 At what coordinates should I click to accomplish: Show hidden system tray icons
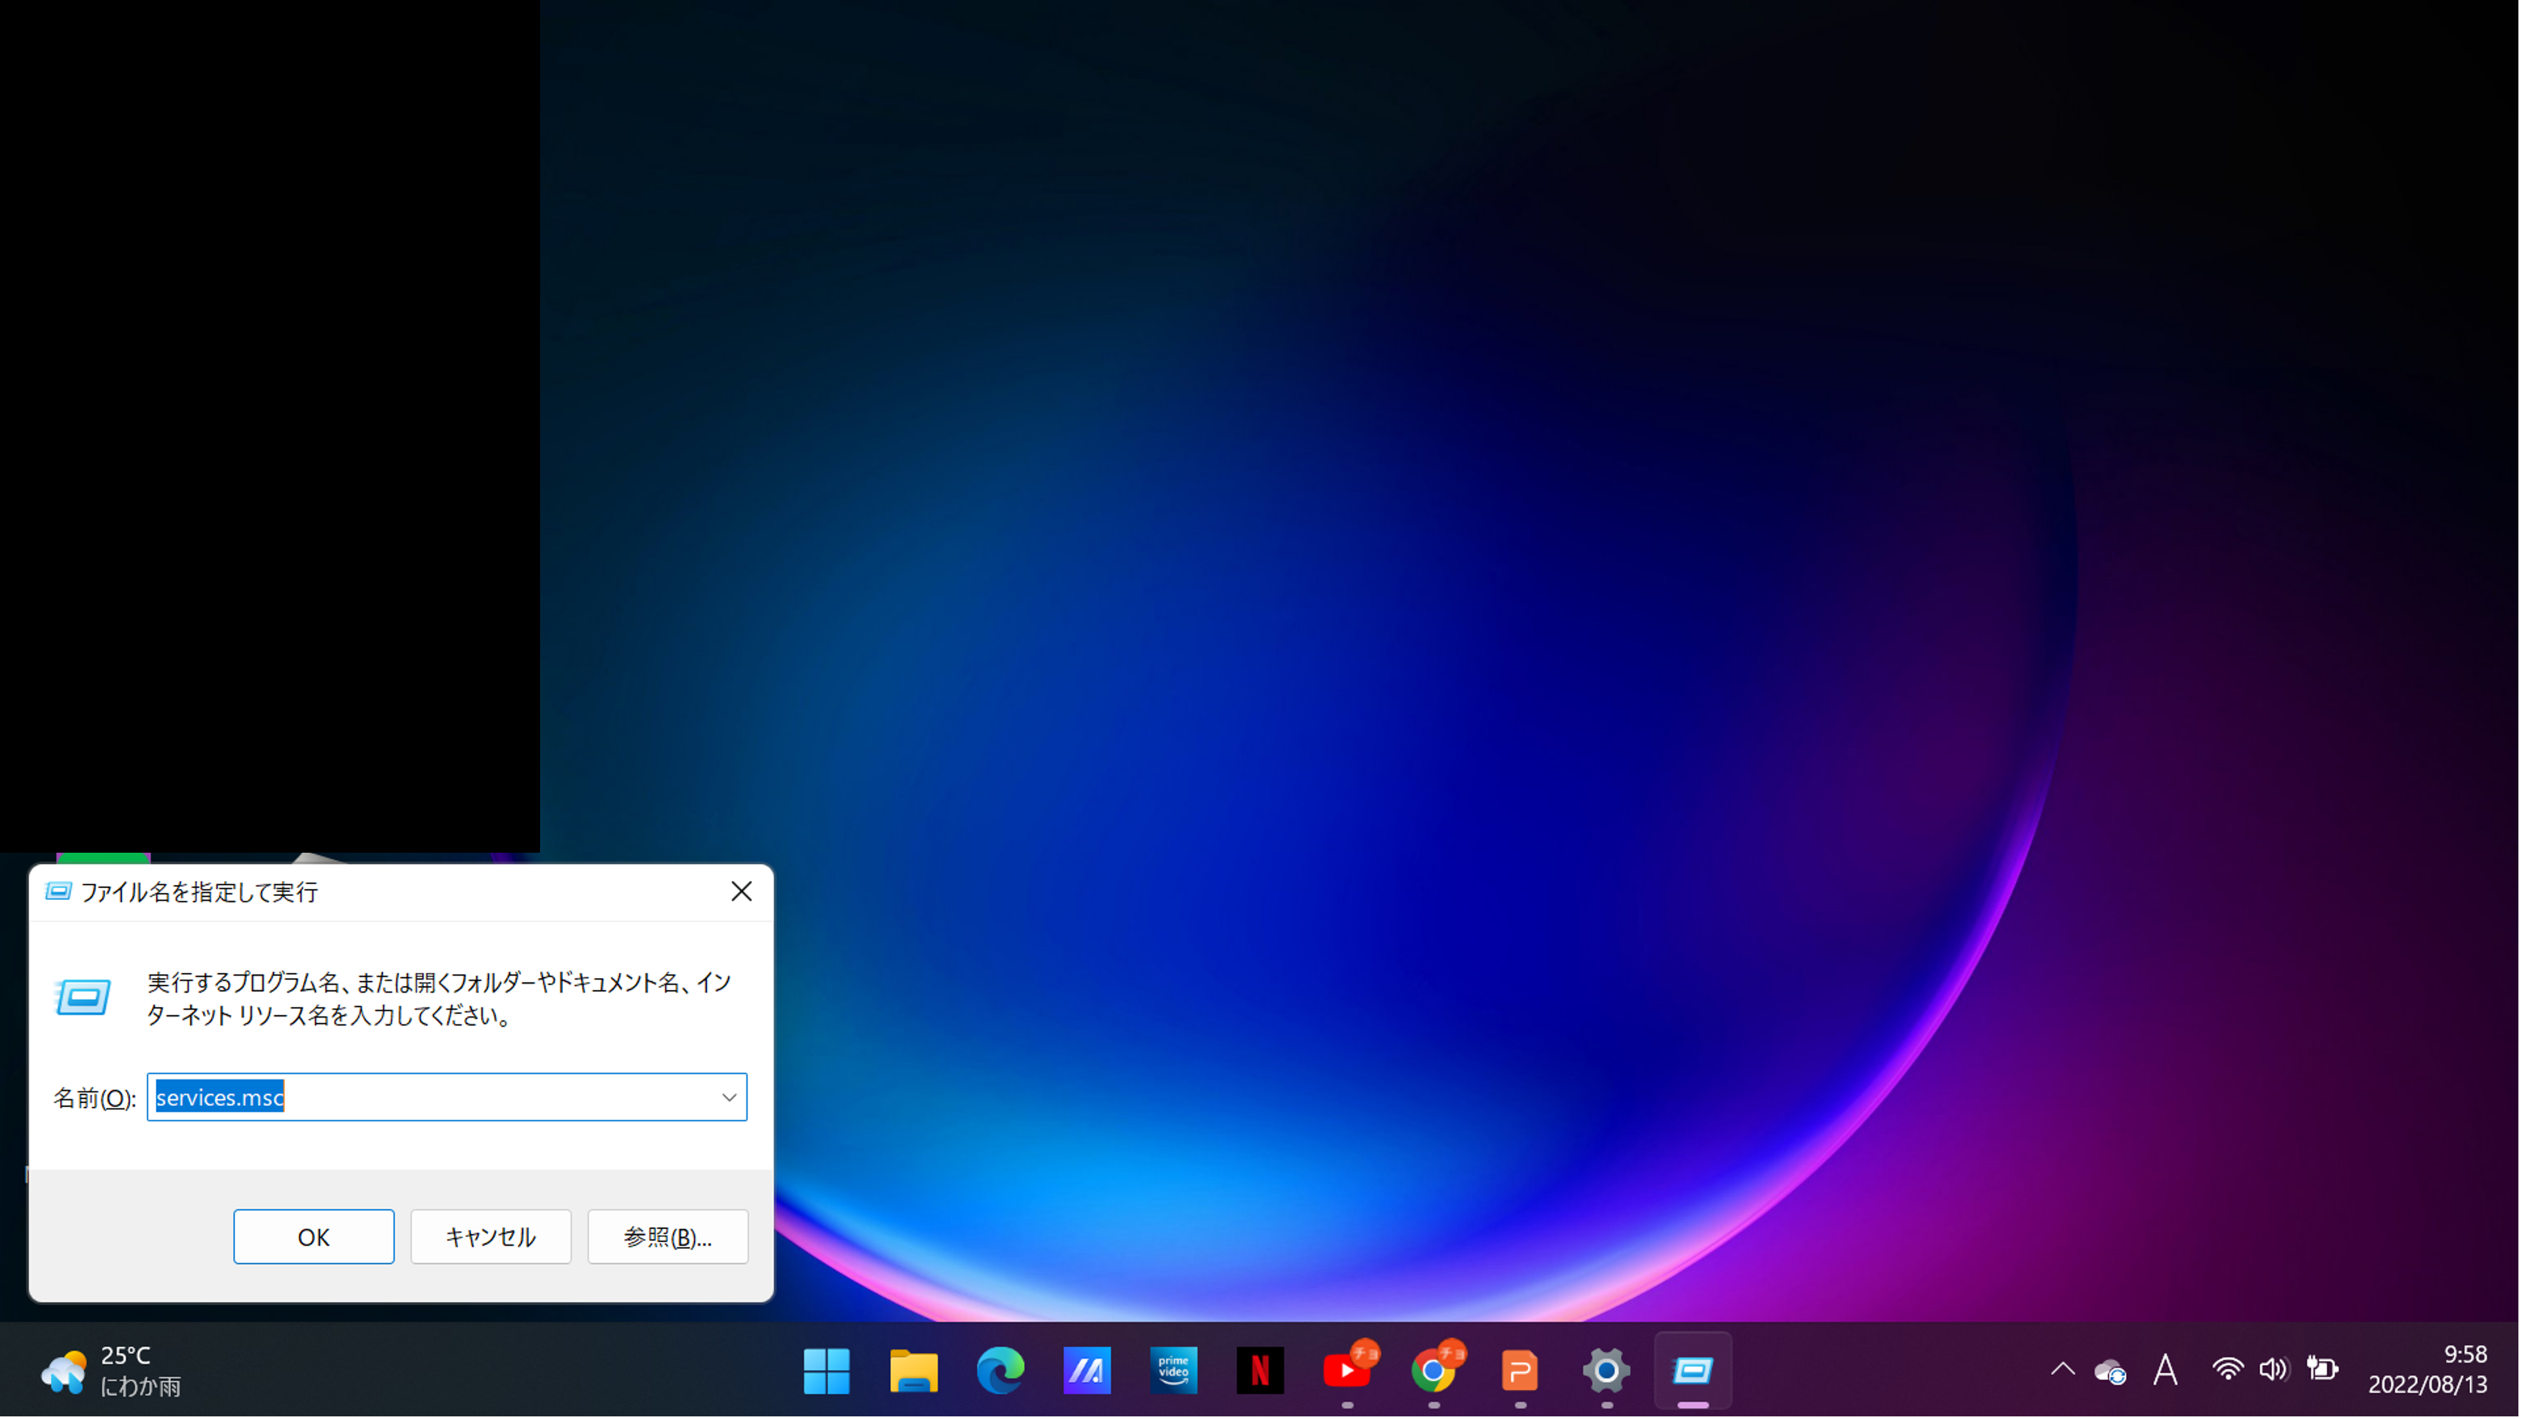click(2062, 1370)
